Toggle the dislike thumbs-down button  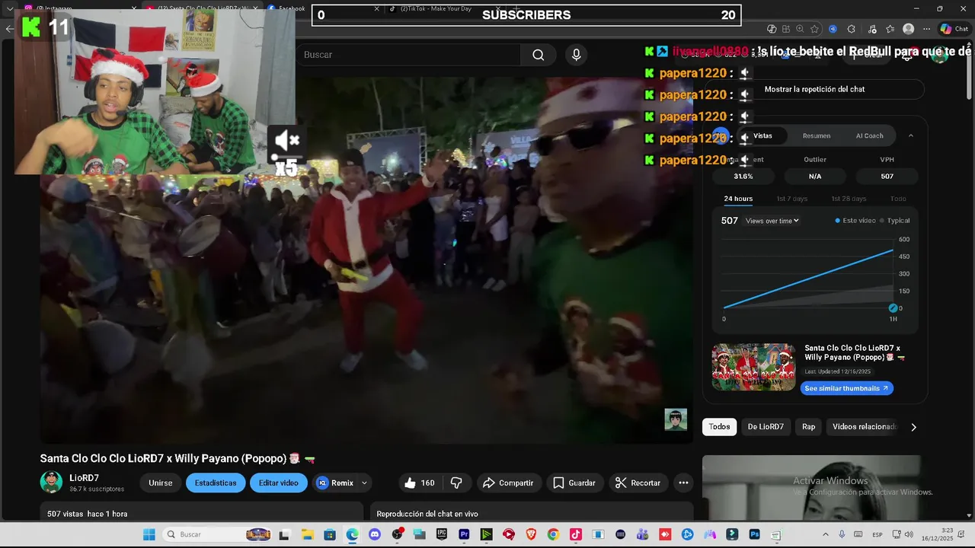point(456,483)
